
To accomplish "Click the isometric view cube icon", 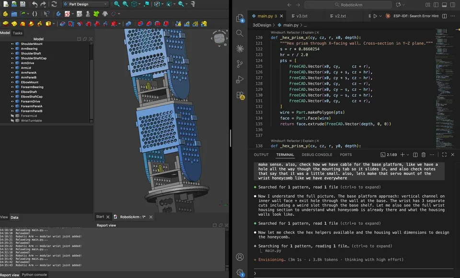I will pyautogui.click(x=134, y=4).
